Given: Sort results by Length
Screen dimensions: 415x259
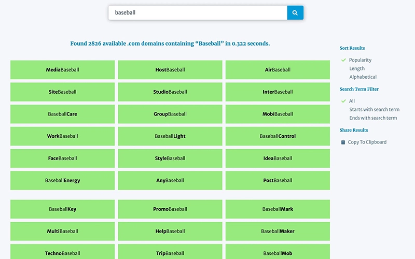Looking at the screenshot, I should pos(357,68).
